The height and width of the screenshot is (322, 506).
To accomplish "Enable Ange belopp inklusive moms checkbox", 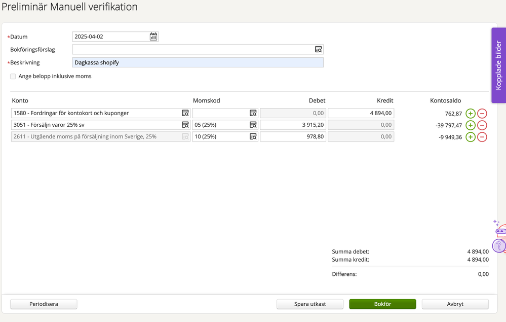I will 13,76.
